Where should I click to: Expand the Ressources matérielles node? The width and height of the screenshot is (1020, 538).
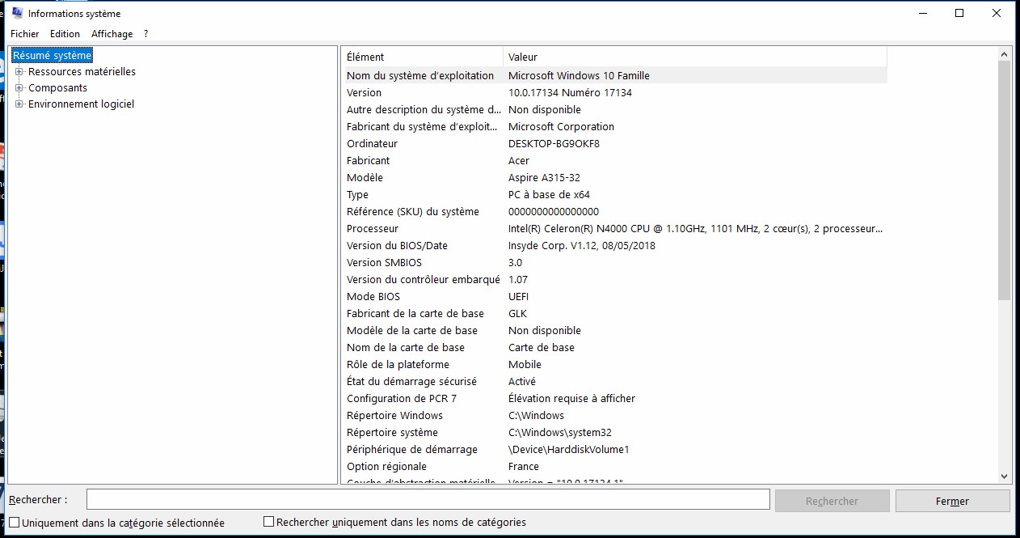click(19, 72)
